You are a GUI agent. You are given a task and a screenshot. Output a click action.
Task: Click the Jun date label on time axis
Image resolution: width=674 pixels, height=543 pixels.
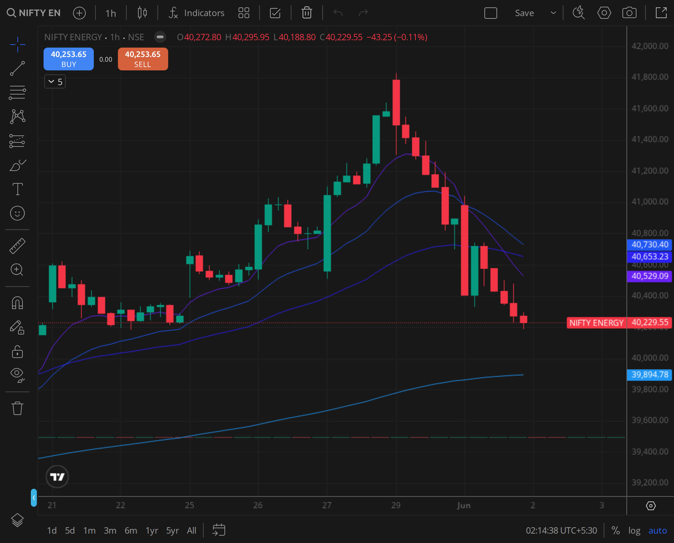(x=464, y=505)
